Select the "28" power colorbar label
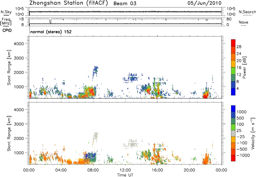256x177 pixels. tap(239, 47)
